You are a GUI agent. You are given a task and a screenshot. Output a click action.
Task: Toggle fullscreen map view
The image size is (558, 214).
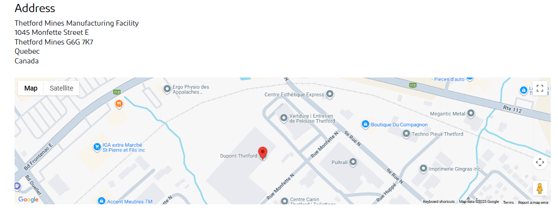[x=540, y=88]
